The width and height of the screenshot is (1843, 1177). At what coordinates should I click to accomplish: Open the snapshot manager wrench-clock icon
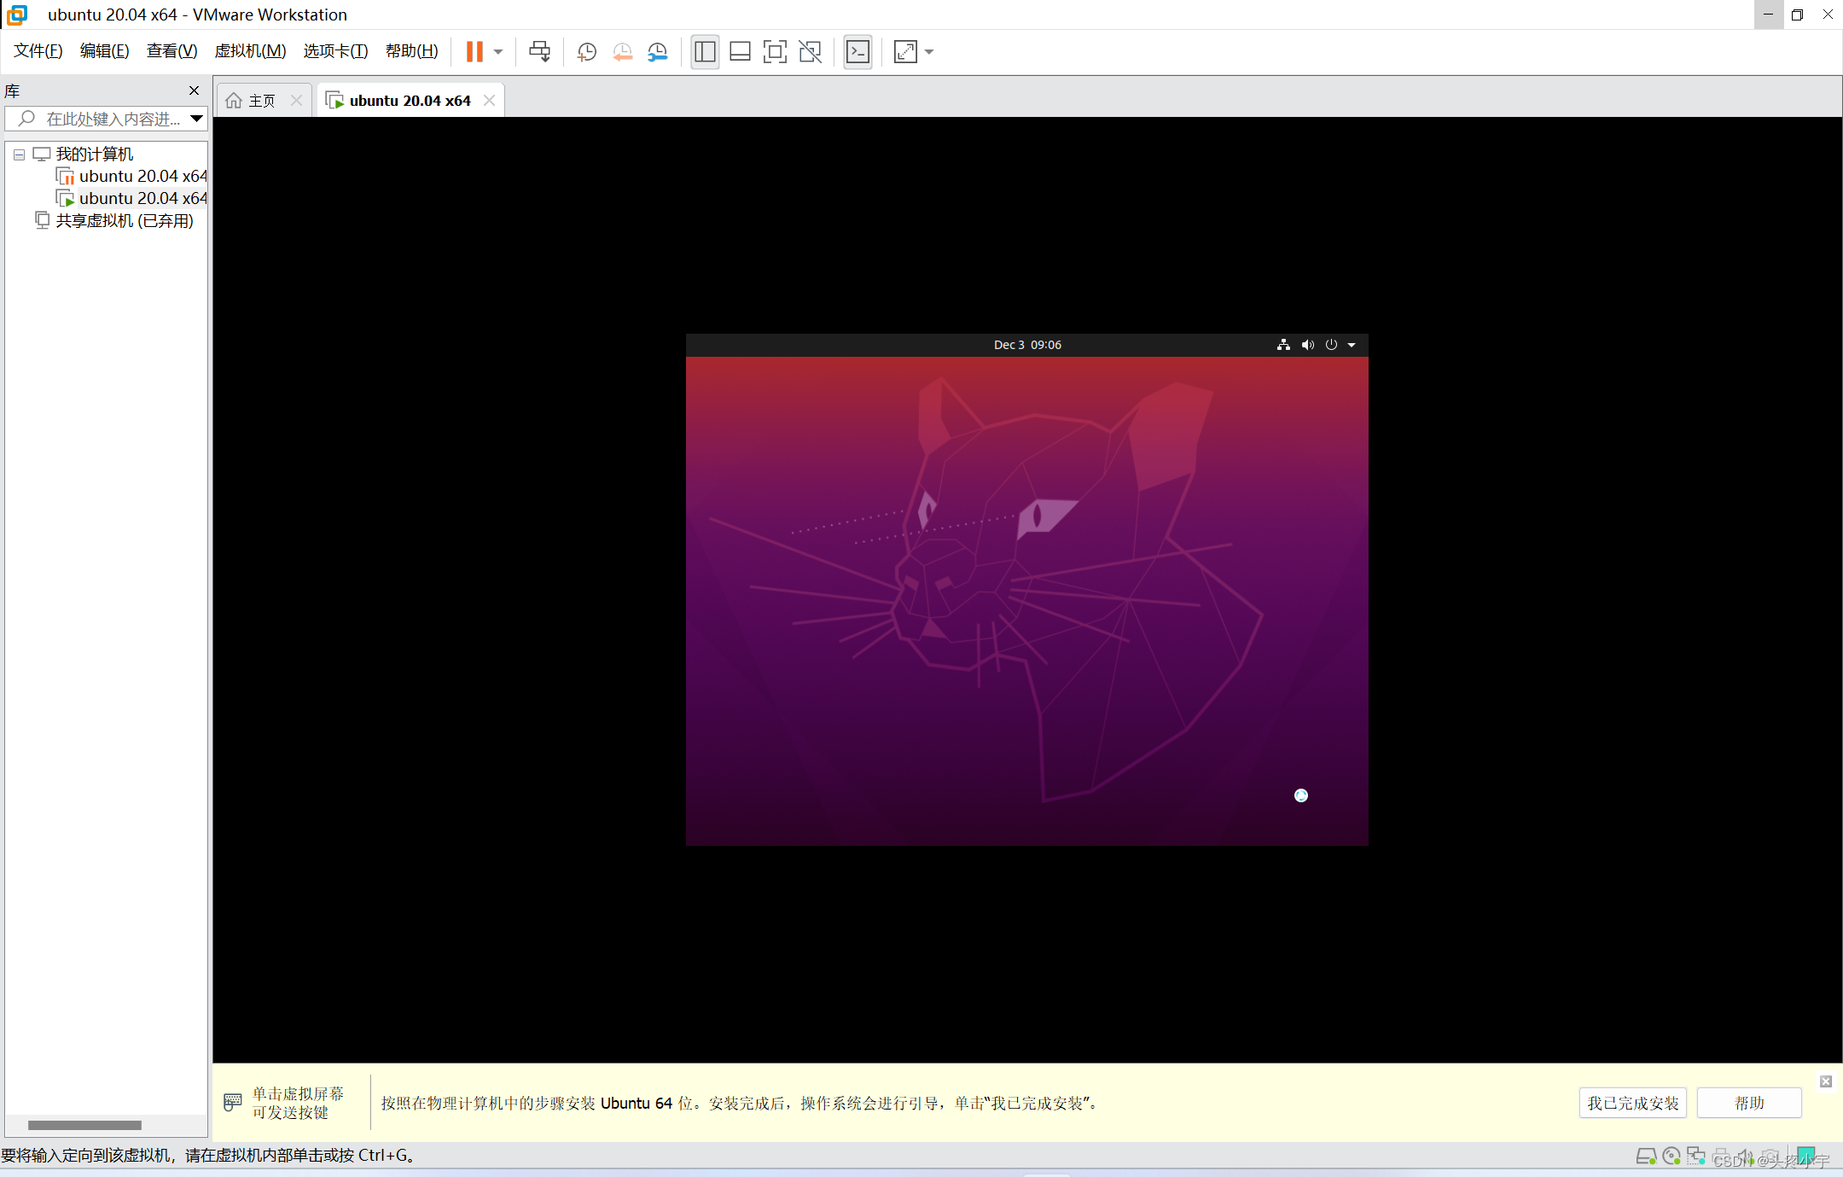tap(657, 52)
